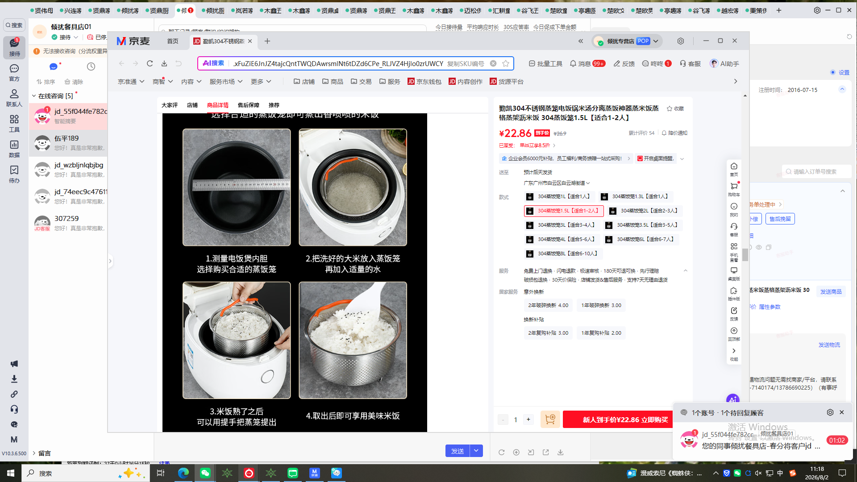Open 接待 reception panel in left sidebar

pyautogui.click(x=14, y=47)
